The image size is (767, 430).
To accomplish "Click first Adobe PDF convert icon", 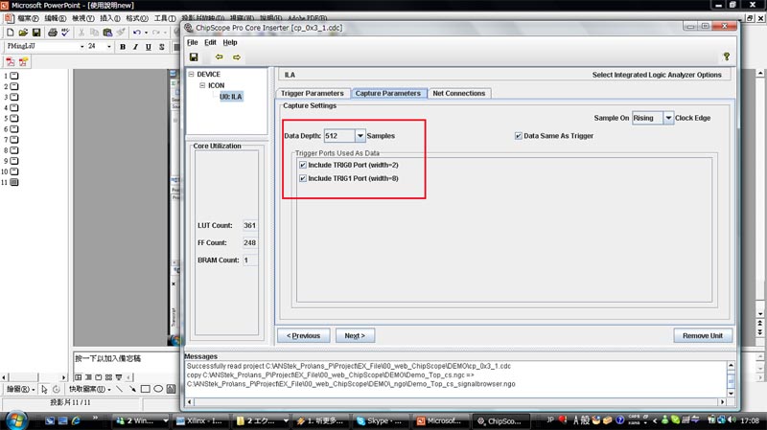I will click(x=11, y=62).
